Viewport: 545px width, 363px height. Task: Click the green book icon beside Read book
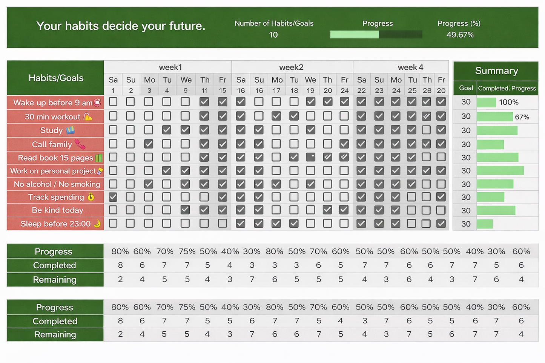coord(98,158)
